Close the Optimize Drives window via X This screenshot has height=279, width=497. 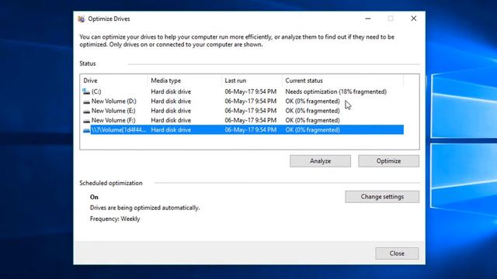pyautogui.click(x=414, y=19)
